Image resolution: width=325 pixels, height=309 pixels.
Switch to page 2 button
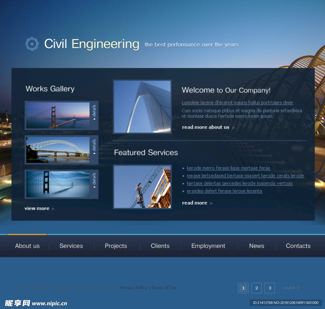pyautogui.click(x=256, y=288)
